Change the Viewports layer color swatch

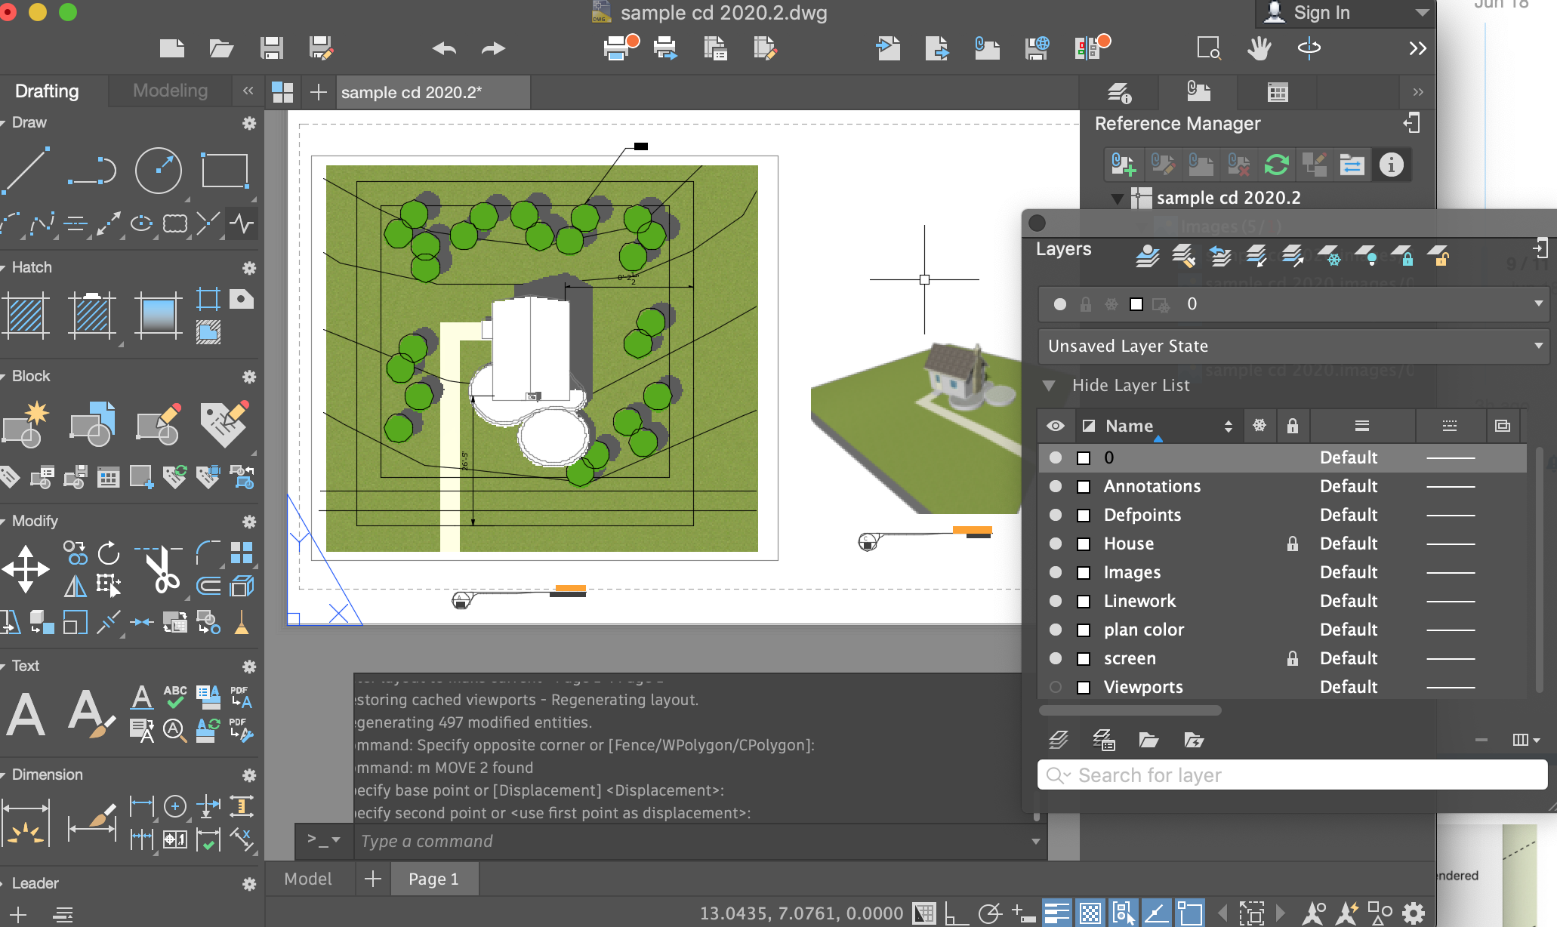(x=1084, y=688)
